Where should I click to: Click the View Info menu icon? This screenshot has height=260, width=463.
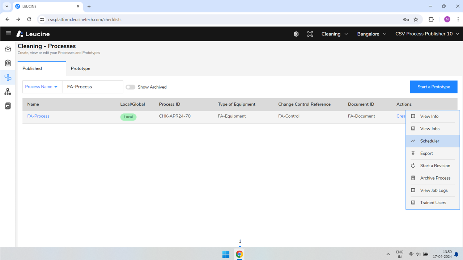tap(413, 116)
